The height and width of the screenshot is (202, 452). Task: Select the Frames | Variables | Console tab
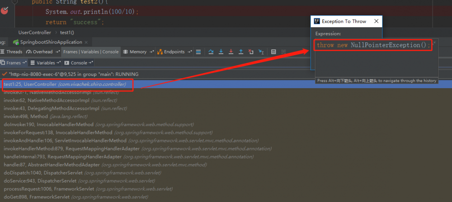point(91,52)
